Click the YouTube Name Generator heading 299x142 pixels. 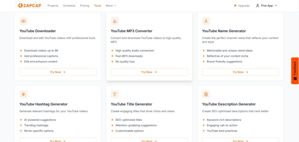click(224, 31)
